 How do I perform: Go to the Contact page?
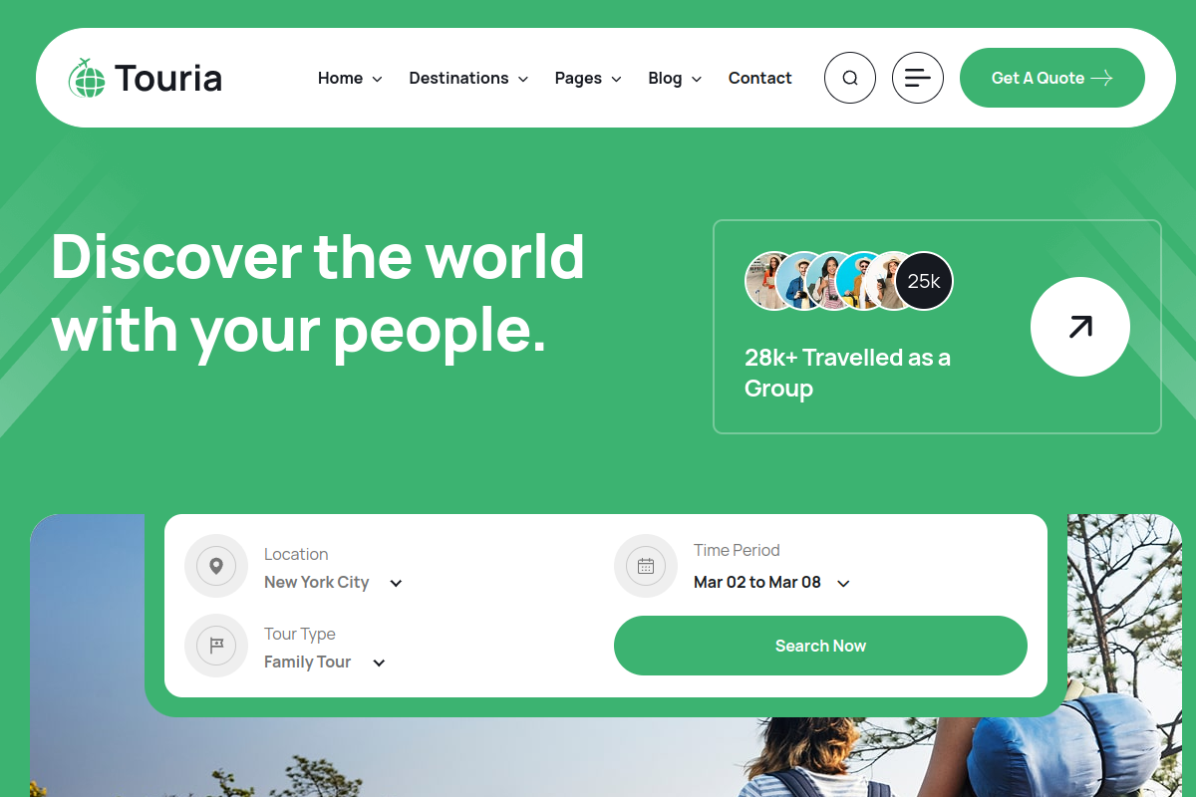click(x=760, y=78)
